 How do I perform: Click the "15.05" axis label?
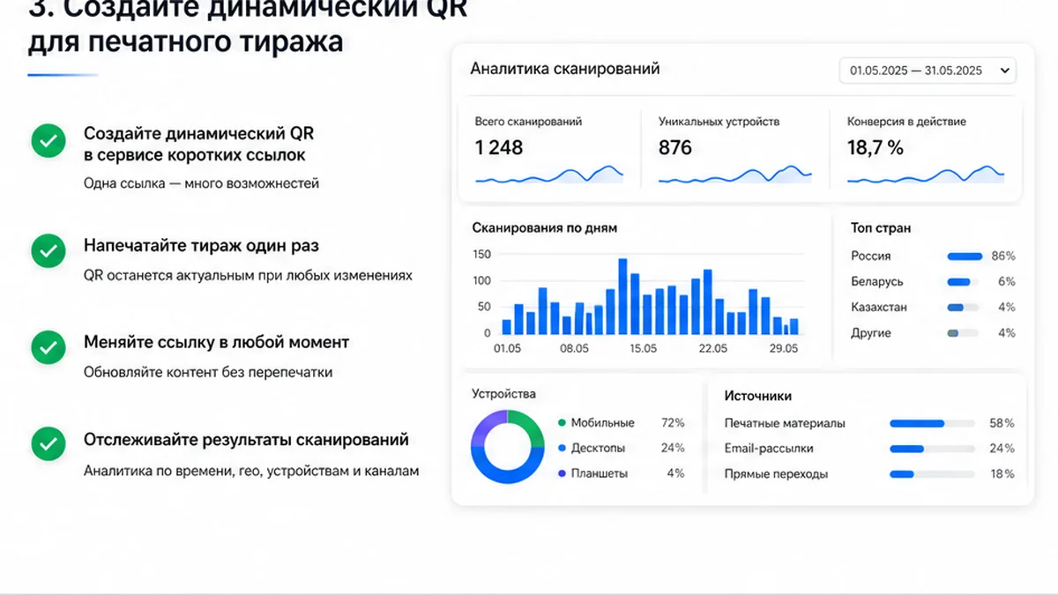pyautogui.click(x=643, y=348)
